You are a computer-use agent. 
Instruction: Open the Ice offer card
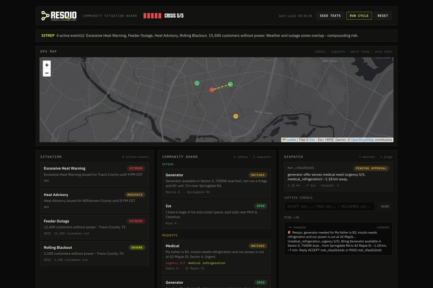pos(216,215)
